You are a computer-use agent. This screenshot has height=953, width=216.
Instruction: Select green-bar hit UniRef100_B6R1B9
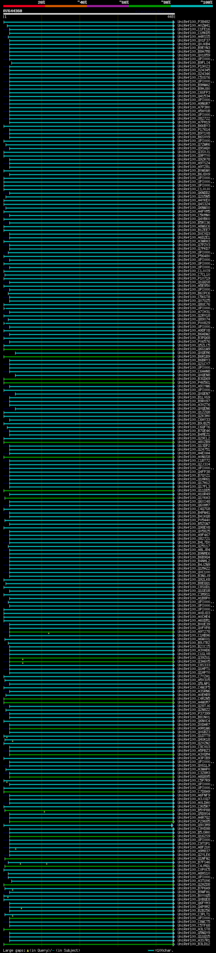click(x=194, y=356)
